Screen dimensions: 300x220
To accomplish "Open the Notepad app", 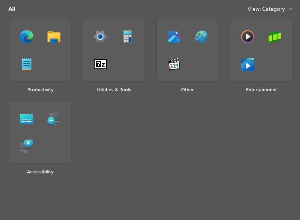I will tap(27, 64).
